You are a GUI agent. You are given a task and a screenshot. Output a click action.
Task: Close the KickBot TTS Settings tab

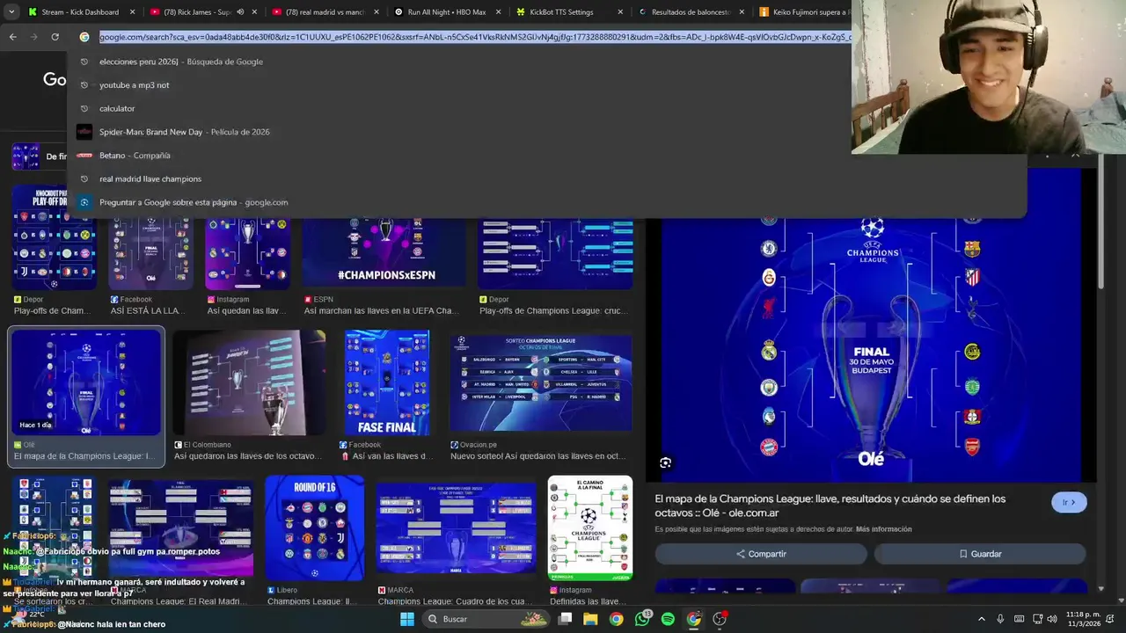(620, 12)
